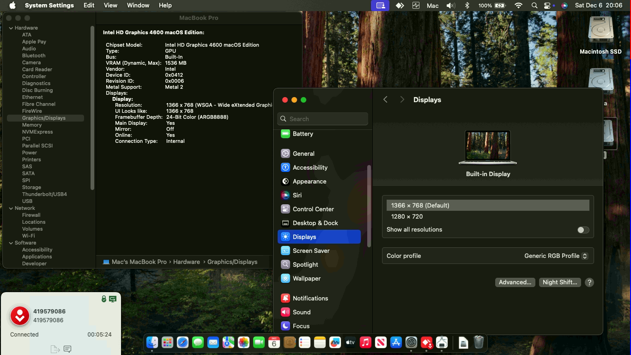Click Wi-Fi icon in menu bar
The image size is (631, 355).
click(x=518, y=6)
